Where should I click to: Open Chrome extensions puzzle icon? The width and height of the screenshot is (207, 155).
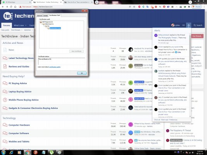click(189, 7)
